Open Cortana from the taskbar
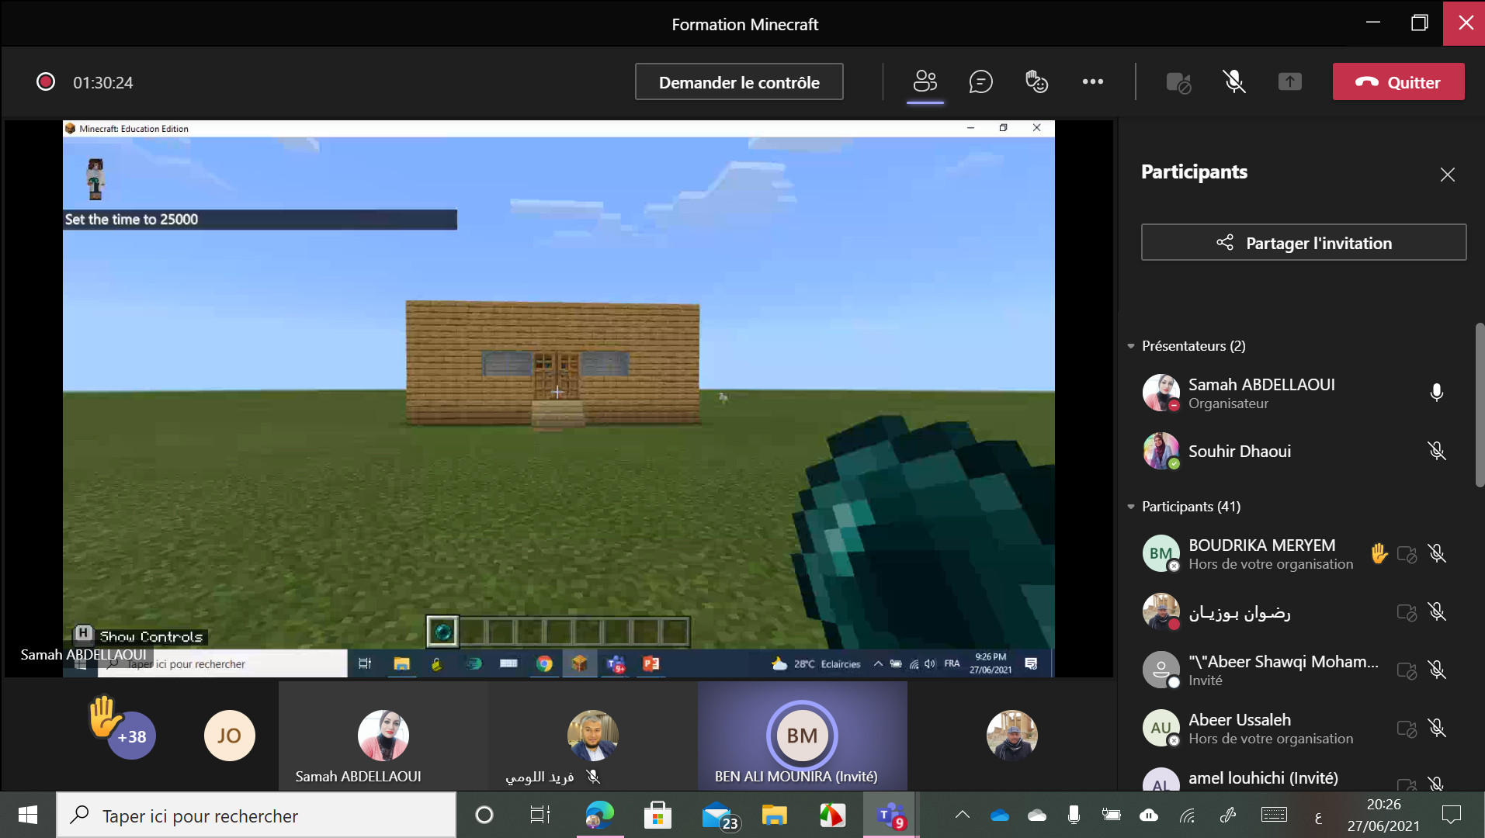 point(484,815)
